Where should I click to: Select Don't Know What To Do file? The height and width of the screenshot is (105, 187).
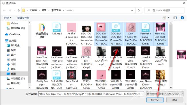click(131, 34)
